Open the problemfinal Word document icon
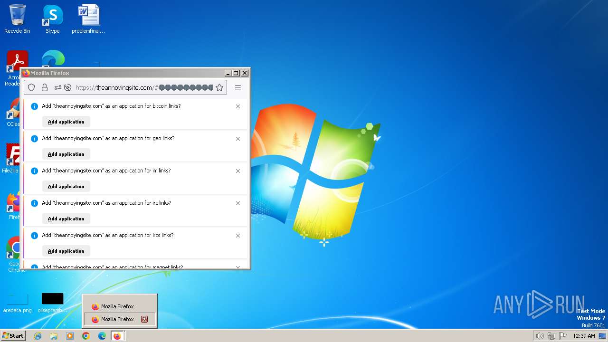This screenshot has width=608, height=342. pyautogui.click(x=88, y=19)
